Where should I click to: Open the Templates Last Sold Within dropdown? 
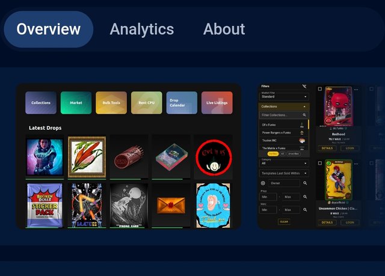284,173
